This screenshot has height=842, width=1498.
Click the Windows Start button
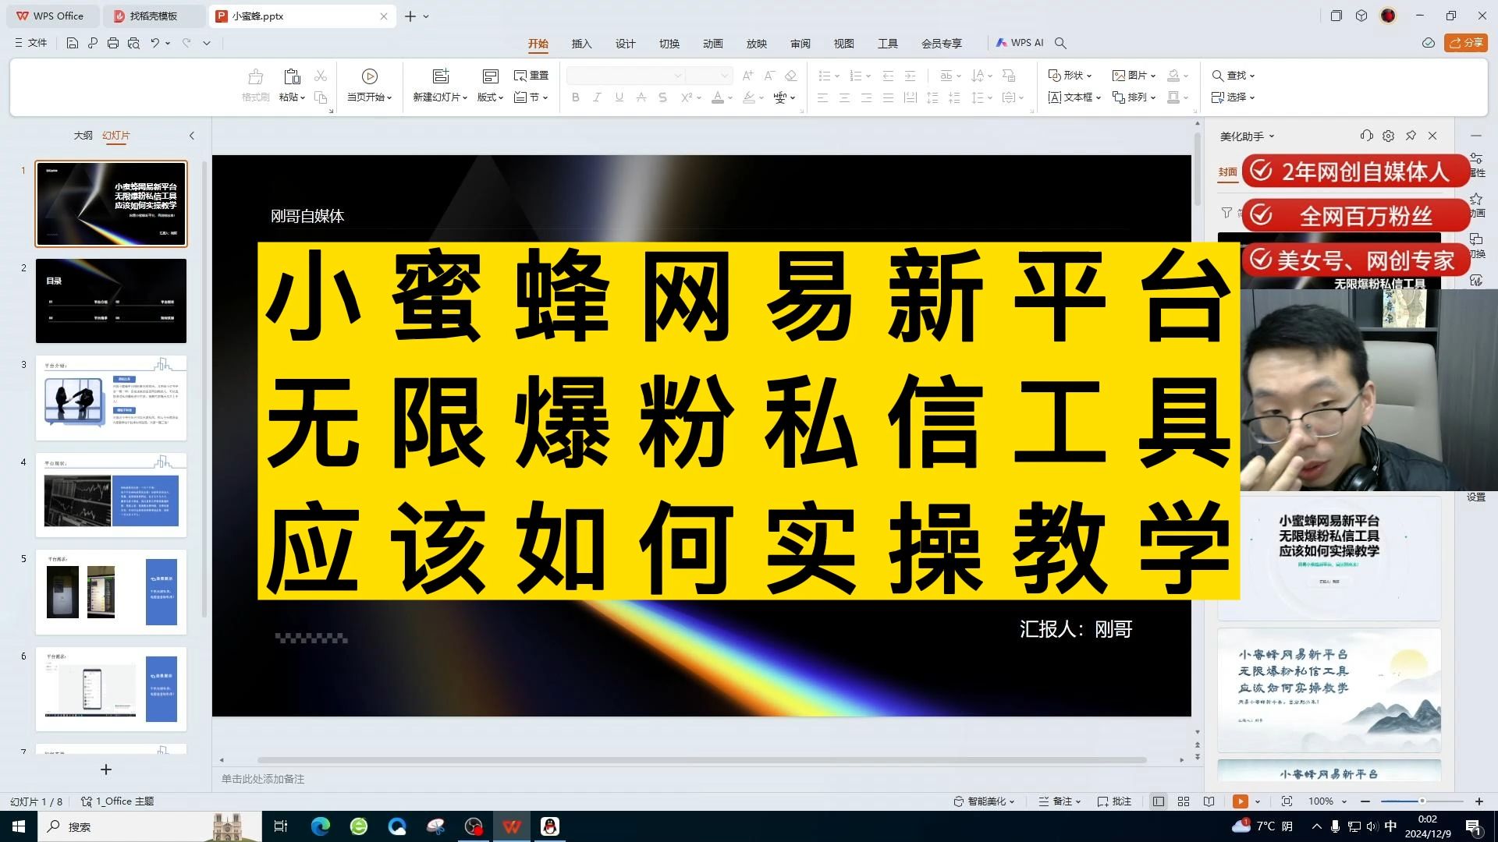[19, 826]
